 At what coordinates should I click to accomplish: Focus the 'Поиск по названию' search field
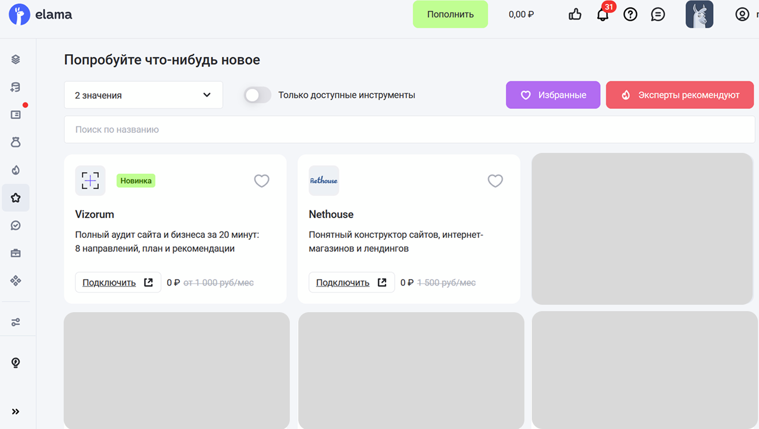(409, 130)
